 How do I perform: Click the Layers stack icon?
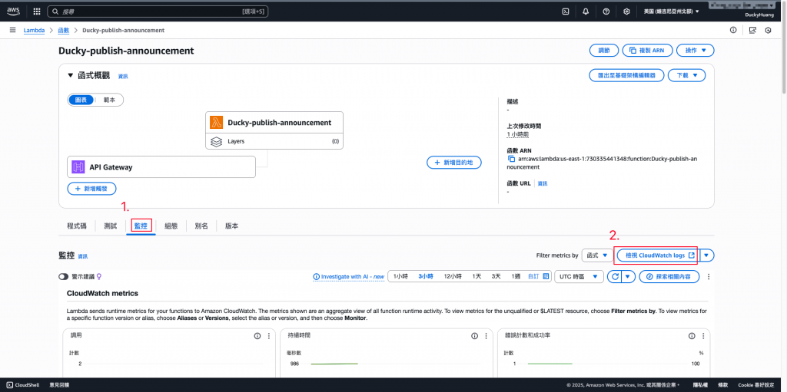(216, 141)
